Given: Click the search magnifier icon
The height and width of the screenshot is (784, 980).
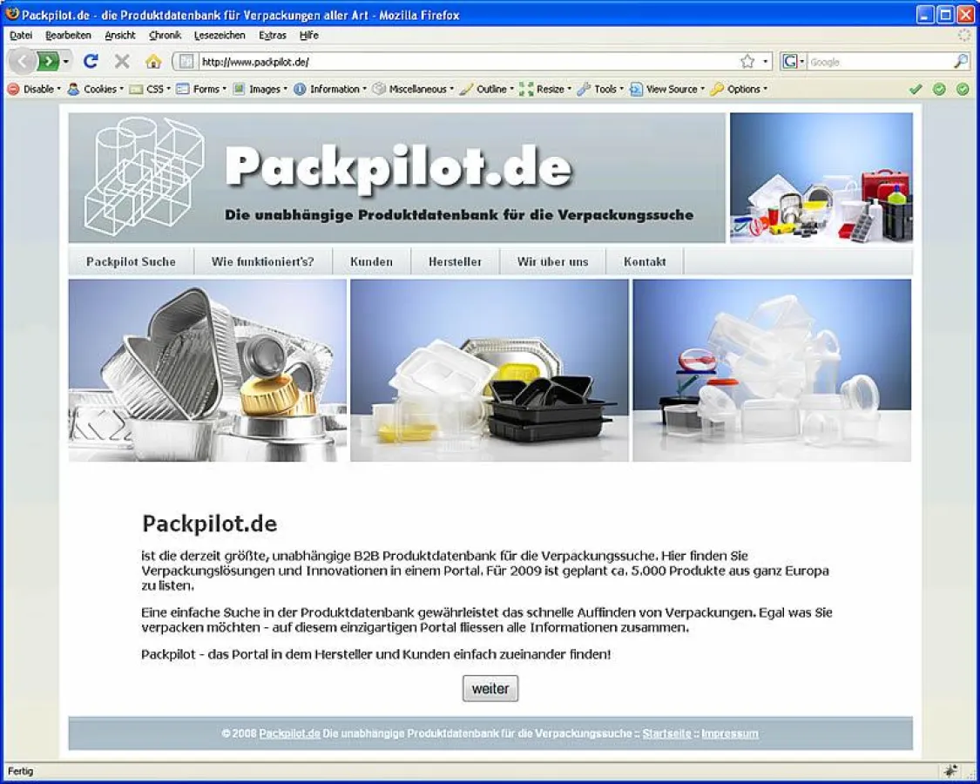Looking at the screenshot, I should pos(960,62).
